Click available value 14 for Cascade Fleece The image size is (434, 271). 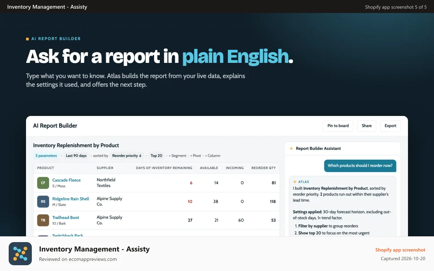point(216,183)
